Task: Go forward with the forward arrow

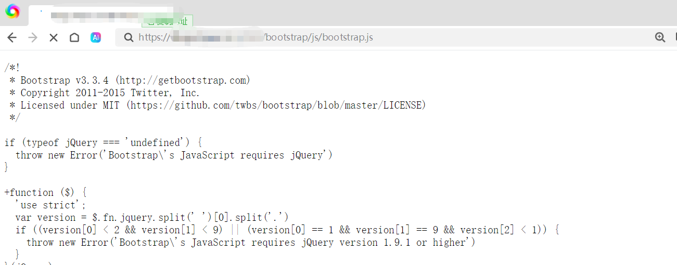Action: pyautogui.click(x=33, y=37)
